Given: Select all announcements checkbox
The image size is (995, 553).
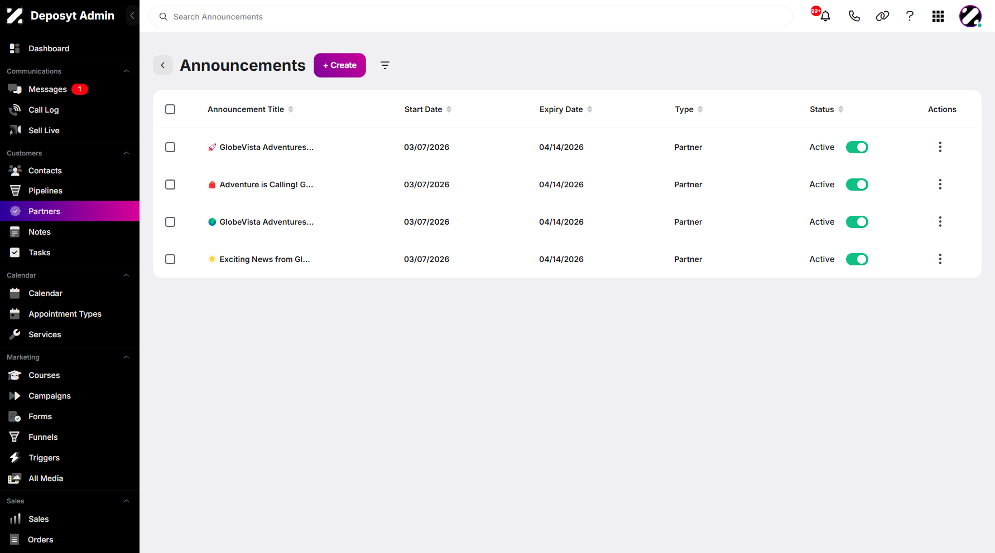Looking at the screenshot, I should [170, 109].
